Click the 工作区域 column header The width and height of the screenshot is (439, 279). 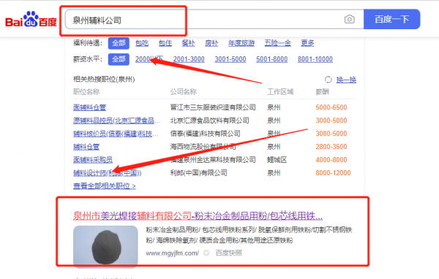[x=280, y=92]
